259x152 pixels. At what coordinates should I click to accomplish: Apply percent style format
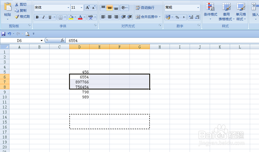177,17
